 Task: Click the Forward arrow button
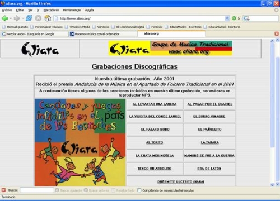[17, 18]
